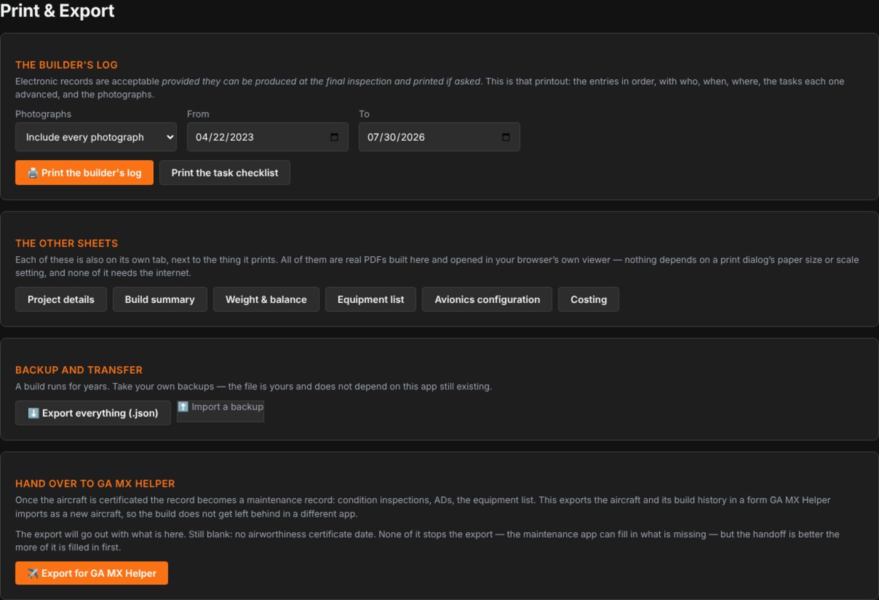Open the Avionics configuration sheet
Screen dimensions: 879x600
[x=487, y=300]
